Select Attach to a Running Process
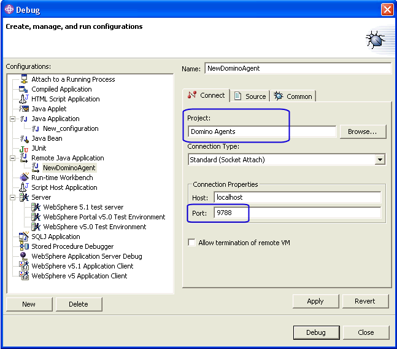The height and width of the screenshot is (349, 397). coord(73,79)
